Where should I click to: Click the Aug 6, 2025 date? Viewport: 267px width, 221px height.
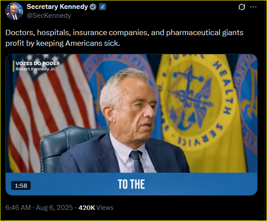pyautogui.click(x=54, y=208)
